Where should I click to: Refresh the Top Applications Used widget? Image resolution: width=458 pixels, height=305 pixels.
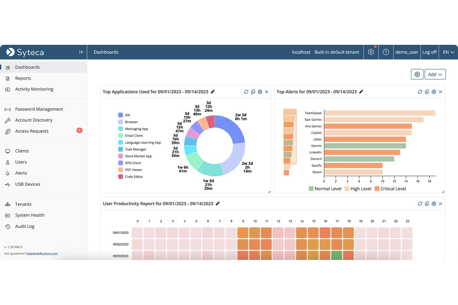pyautogui.click(x=246, y=92)
